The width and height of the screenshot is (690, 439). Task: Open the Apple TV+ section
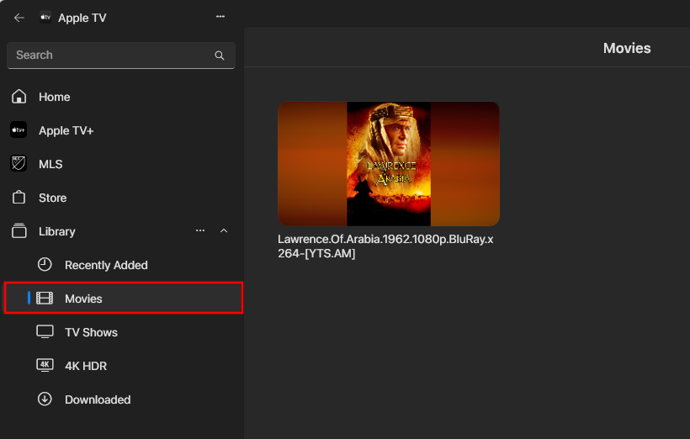coord(66,130)
